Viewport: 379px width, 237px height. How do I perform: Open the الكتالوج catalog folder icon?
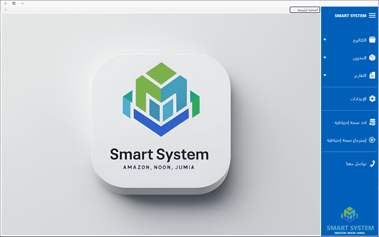[x=372, y=40]
